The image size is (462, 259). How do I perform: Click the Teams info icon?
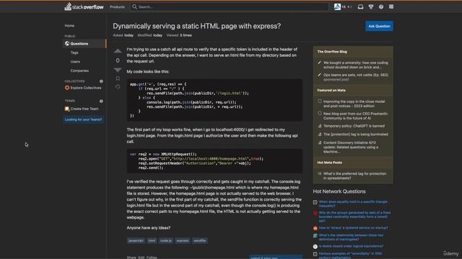click(101, 101)
